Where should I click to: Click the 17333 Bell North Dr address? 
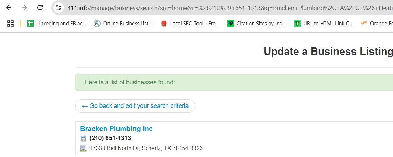pyautogui.click(x=146, y=148)
